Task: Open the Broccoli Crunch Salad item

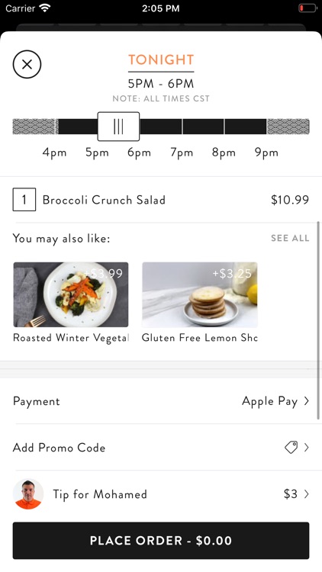Action: pyautogui.click(x=104, y=200)
